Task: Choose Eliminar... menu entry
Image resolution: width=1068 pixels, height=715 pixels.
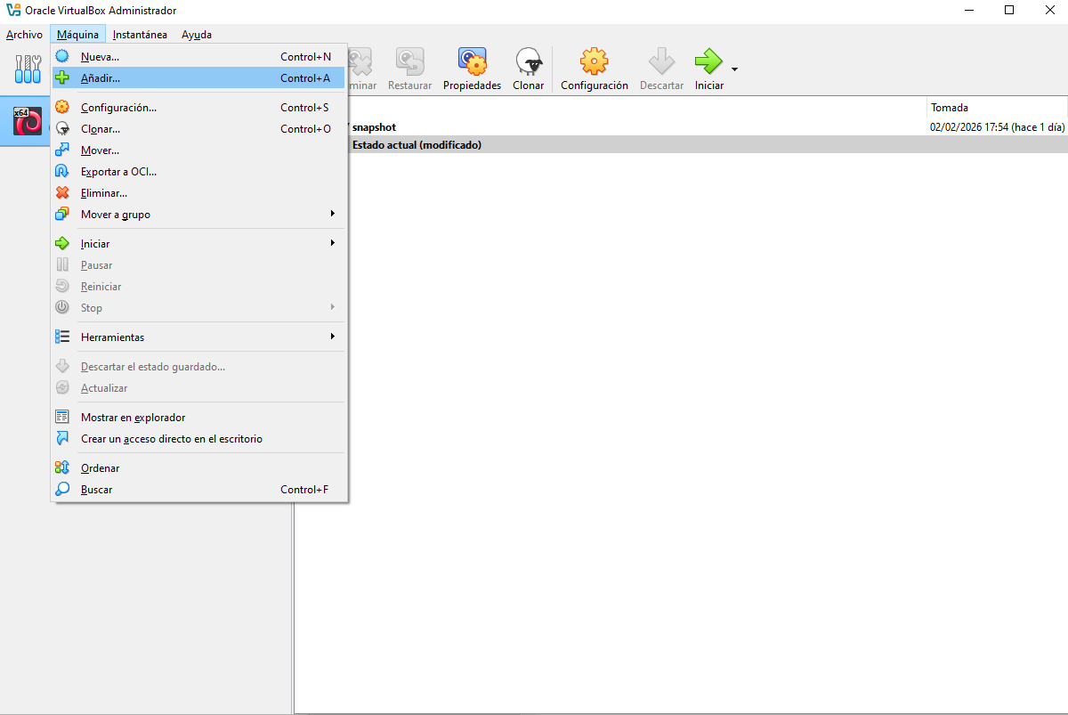Action: (x=198, y=192)
